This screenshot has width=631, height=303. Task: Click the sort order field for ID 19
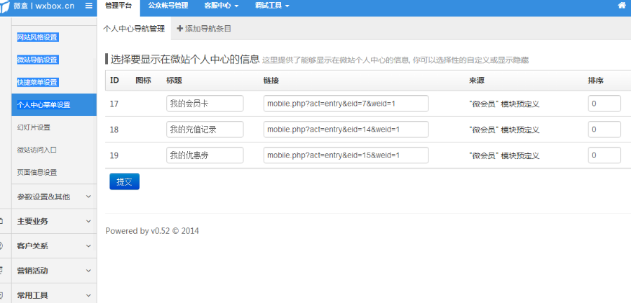[604, 155]
